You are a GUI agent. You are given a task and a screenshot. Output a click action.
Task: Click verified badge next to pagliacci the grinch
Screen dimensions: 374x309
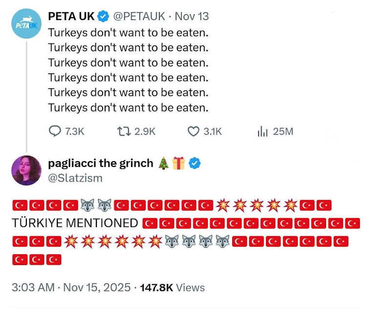(195, 164)
